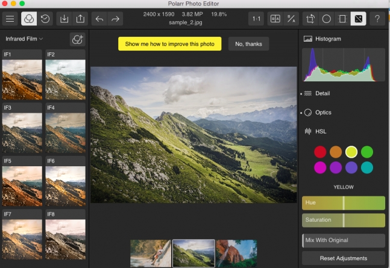Click Show me how to improve this photo
Screen dimensions: 390x268
[169, 44]
